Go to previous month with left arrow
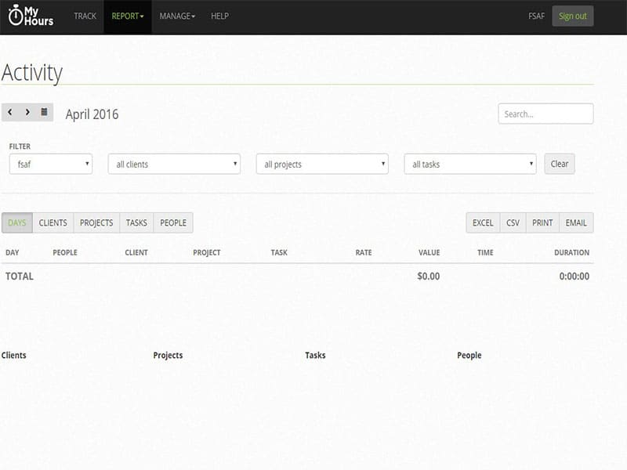This screenshot has height=470, width=627. (10, 113)
